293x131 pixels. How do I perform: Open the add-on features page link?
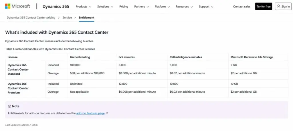(x=90, y=113)
